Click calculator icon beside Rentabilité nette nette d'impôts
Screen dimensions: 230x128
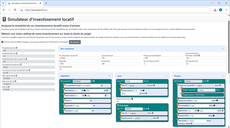click(x=26, y=59)
